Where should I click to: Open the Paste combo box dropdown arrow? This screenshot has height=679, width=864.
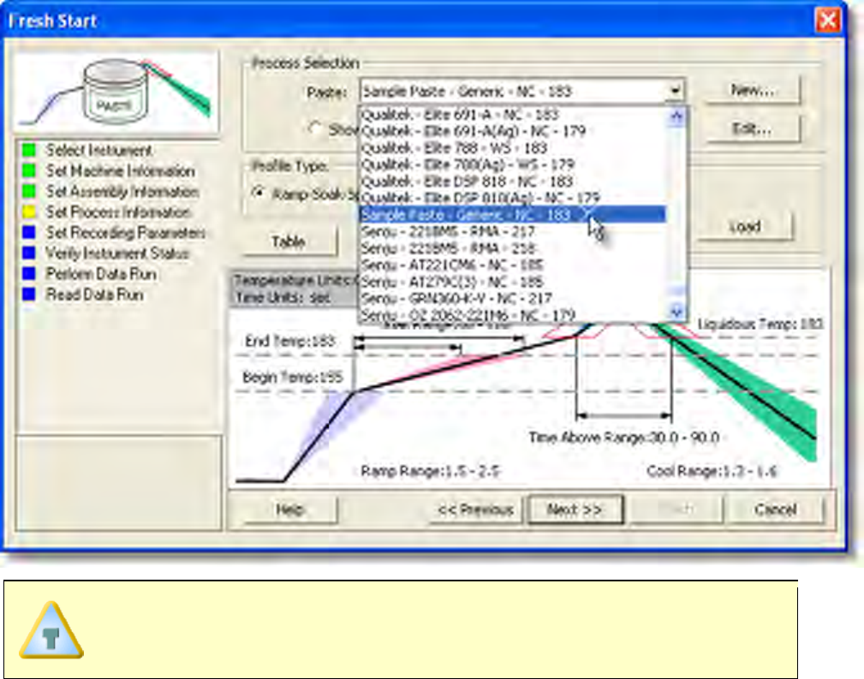point(675,91)
